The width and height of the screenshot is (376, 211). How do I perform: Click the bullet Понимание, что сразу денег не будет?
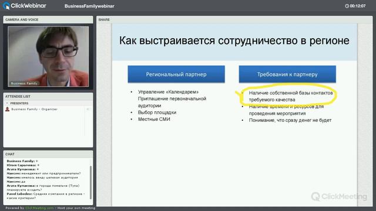tap(290, 120)
